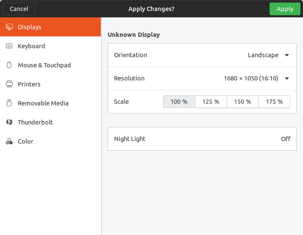Click the Keyboard icon in sidebar
The width and height of the screenshot is (303, 235).
(9, 46)
